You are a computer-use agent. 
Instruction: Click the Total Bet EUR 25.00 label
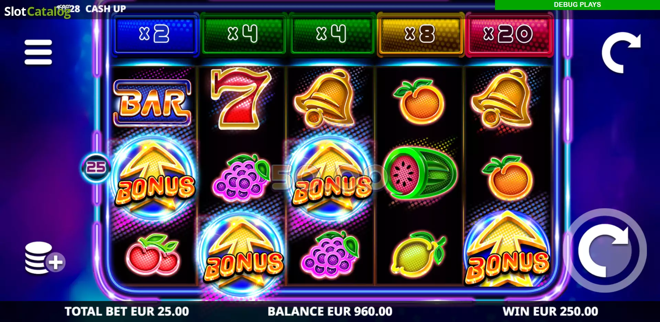pyautogui.click(x=127, y=311)
